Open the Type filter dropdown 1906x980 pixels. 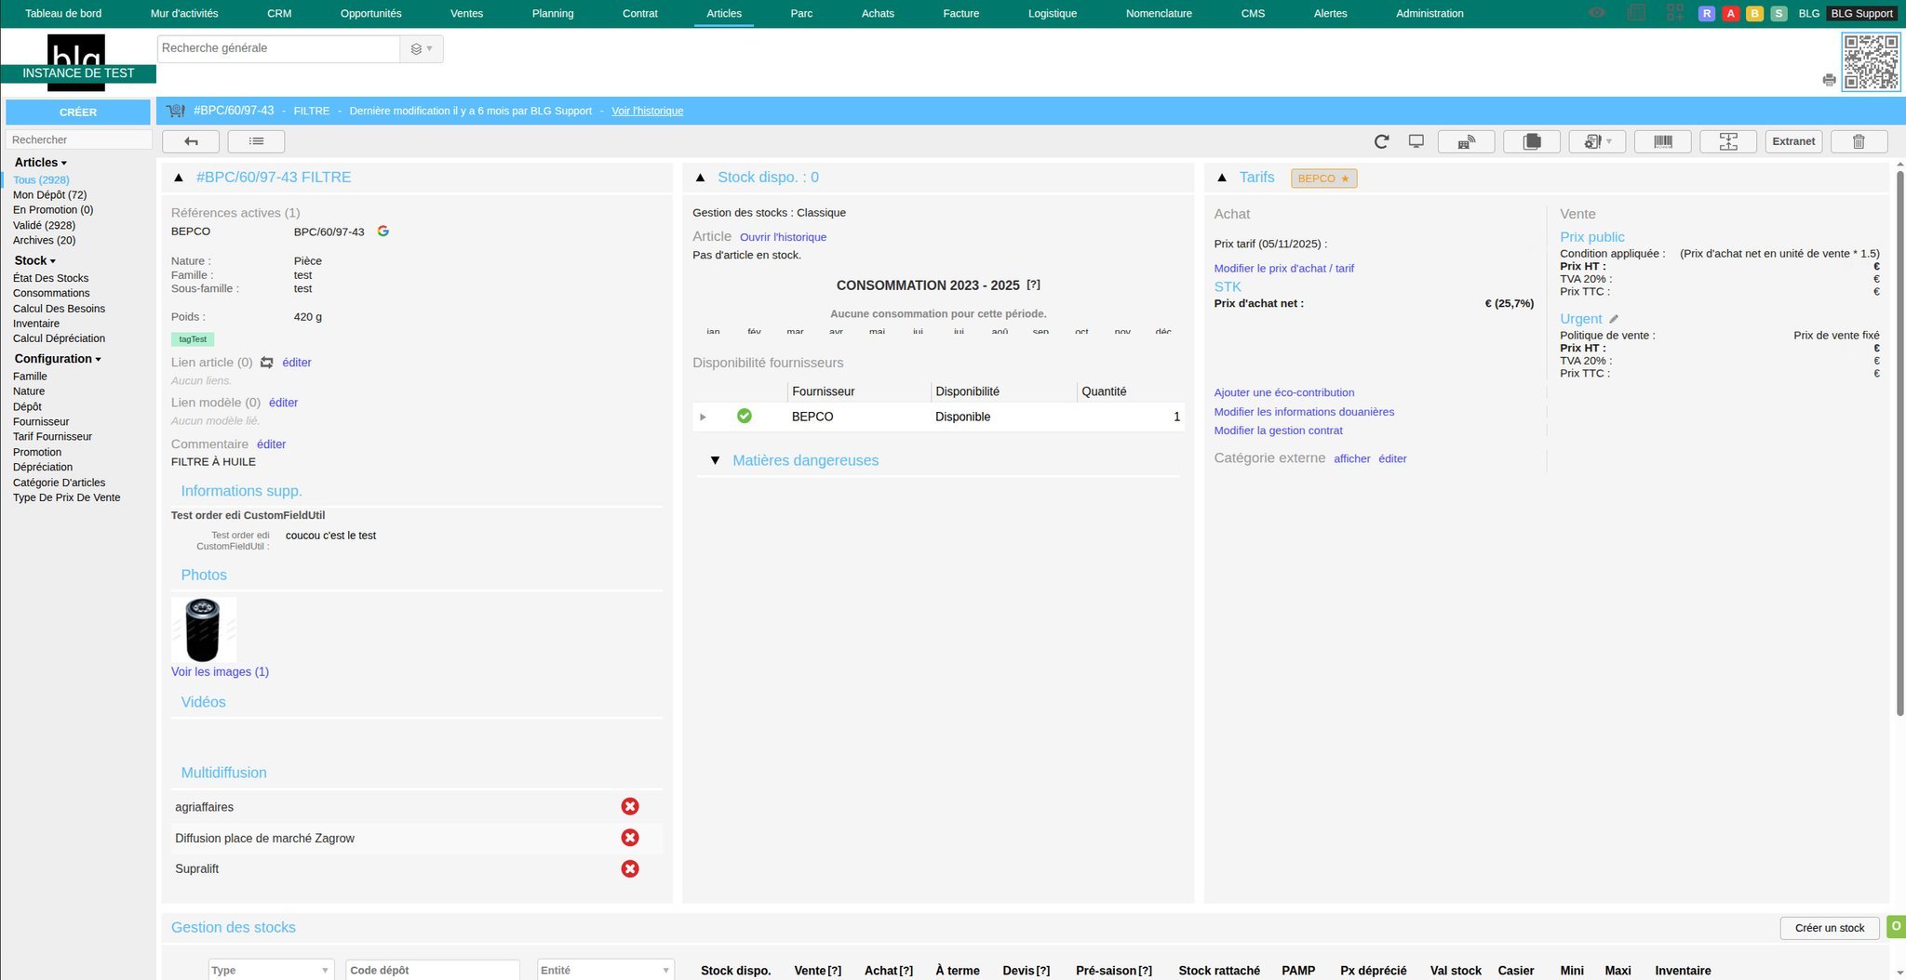tap(270, 970)
